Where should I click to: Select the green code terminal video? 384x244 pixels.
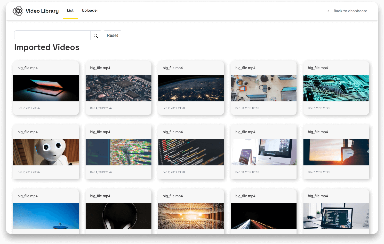[x=118, y=152]
